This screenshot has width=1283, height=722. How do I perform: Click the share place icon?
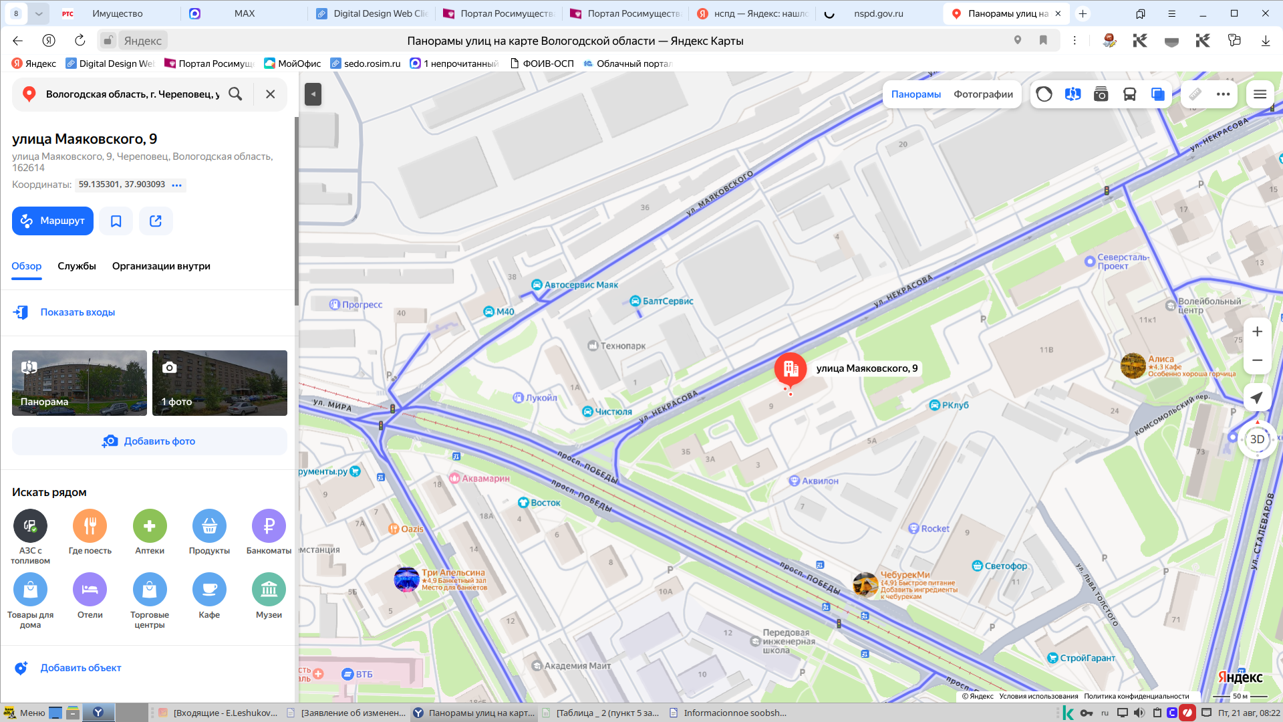pyautogui.click(x=156, y=221)
